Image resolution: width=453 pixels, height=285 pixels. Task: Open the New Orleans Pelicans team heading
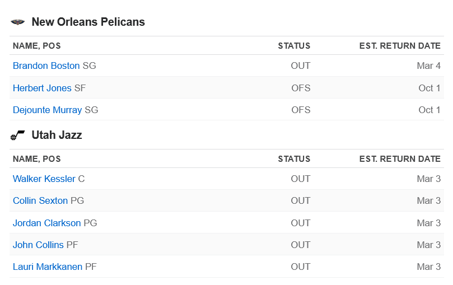pos(88,22)
